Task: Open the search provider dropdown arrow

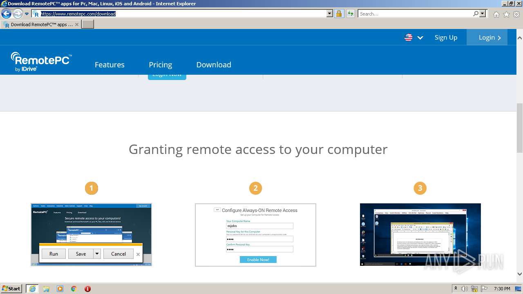Action: 483,13
